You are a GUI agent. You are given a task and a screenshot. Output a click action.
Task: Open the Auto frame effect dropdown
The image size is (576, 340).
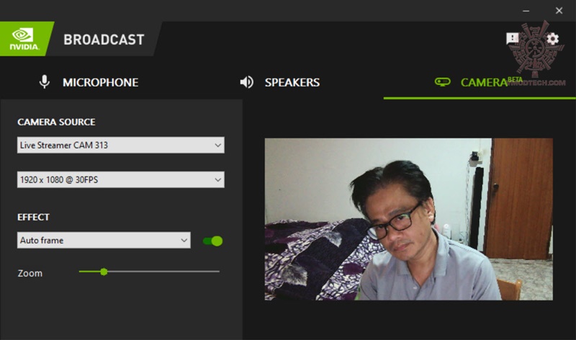[104, 240]
